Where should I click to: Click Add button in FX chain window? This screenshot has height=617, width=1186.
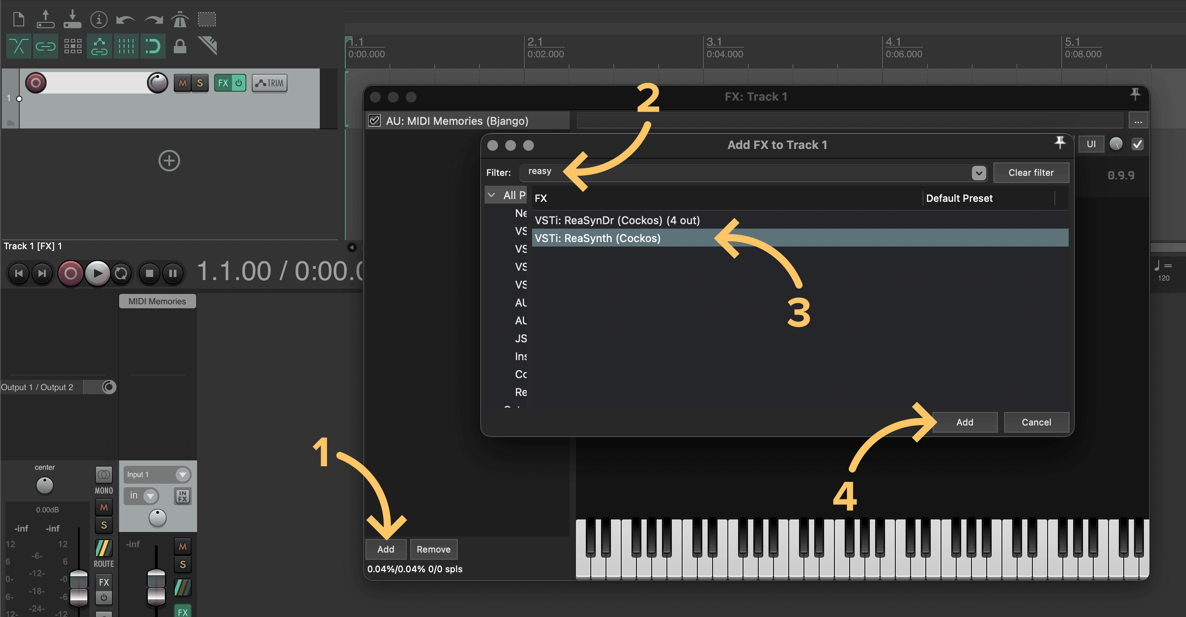tap(385, 549)
